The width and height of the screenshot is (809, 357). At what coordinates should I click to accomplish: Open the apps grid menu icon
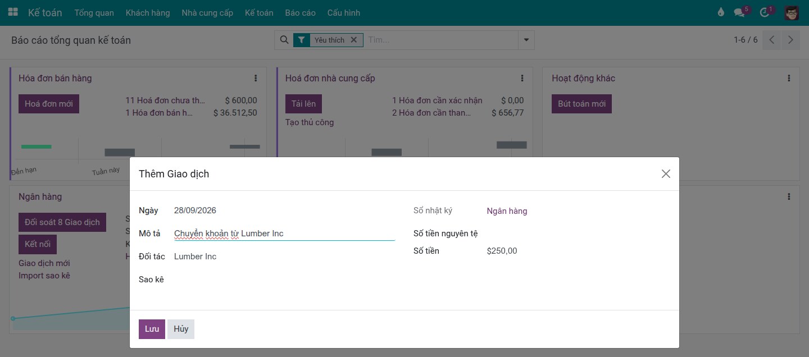(x=13, y=12)
